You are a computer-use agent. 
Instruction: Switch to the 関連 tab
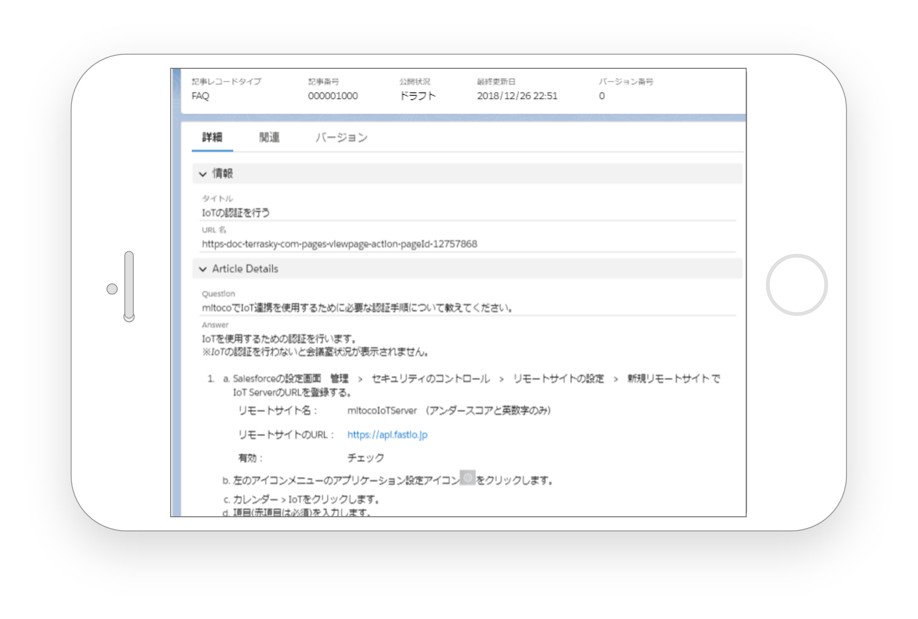click(269, 138)
